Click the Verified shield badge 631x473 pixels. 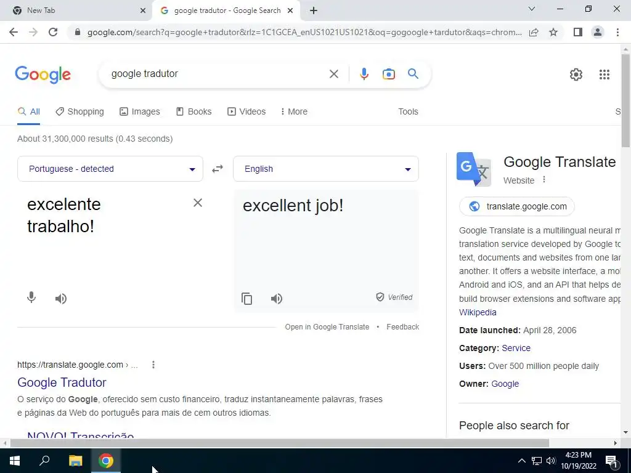point(394,297)
